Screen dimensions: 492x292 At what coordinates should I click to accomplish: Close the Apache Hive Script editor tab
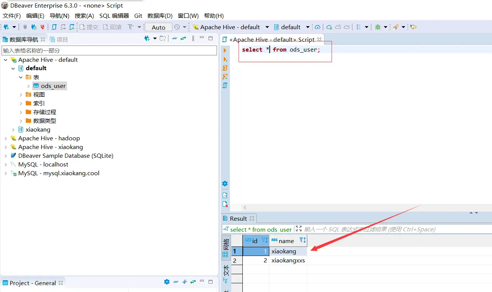click(x=319, y=39)
